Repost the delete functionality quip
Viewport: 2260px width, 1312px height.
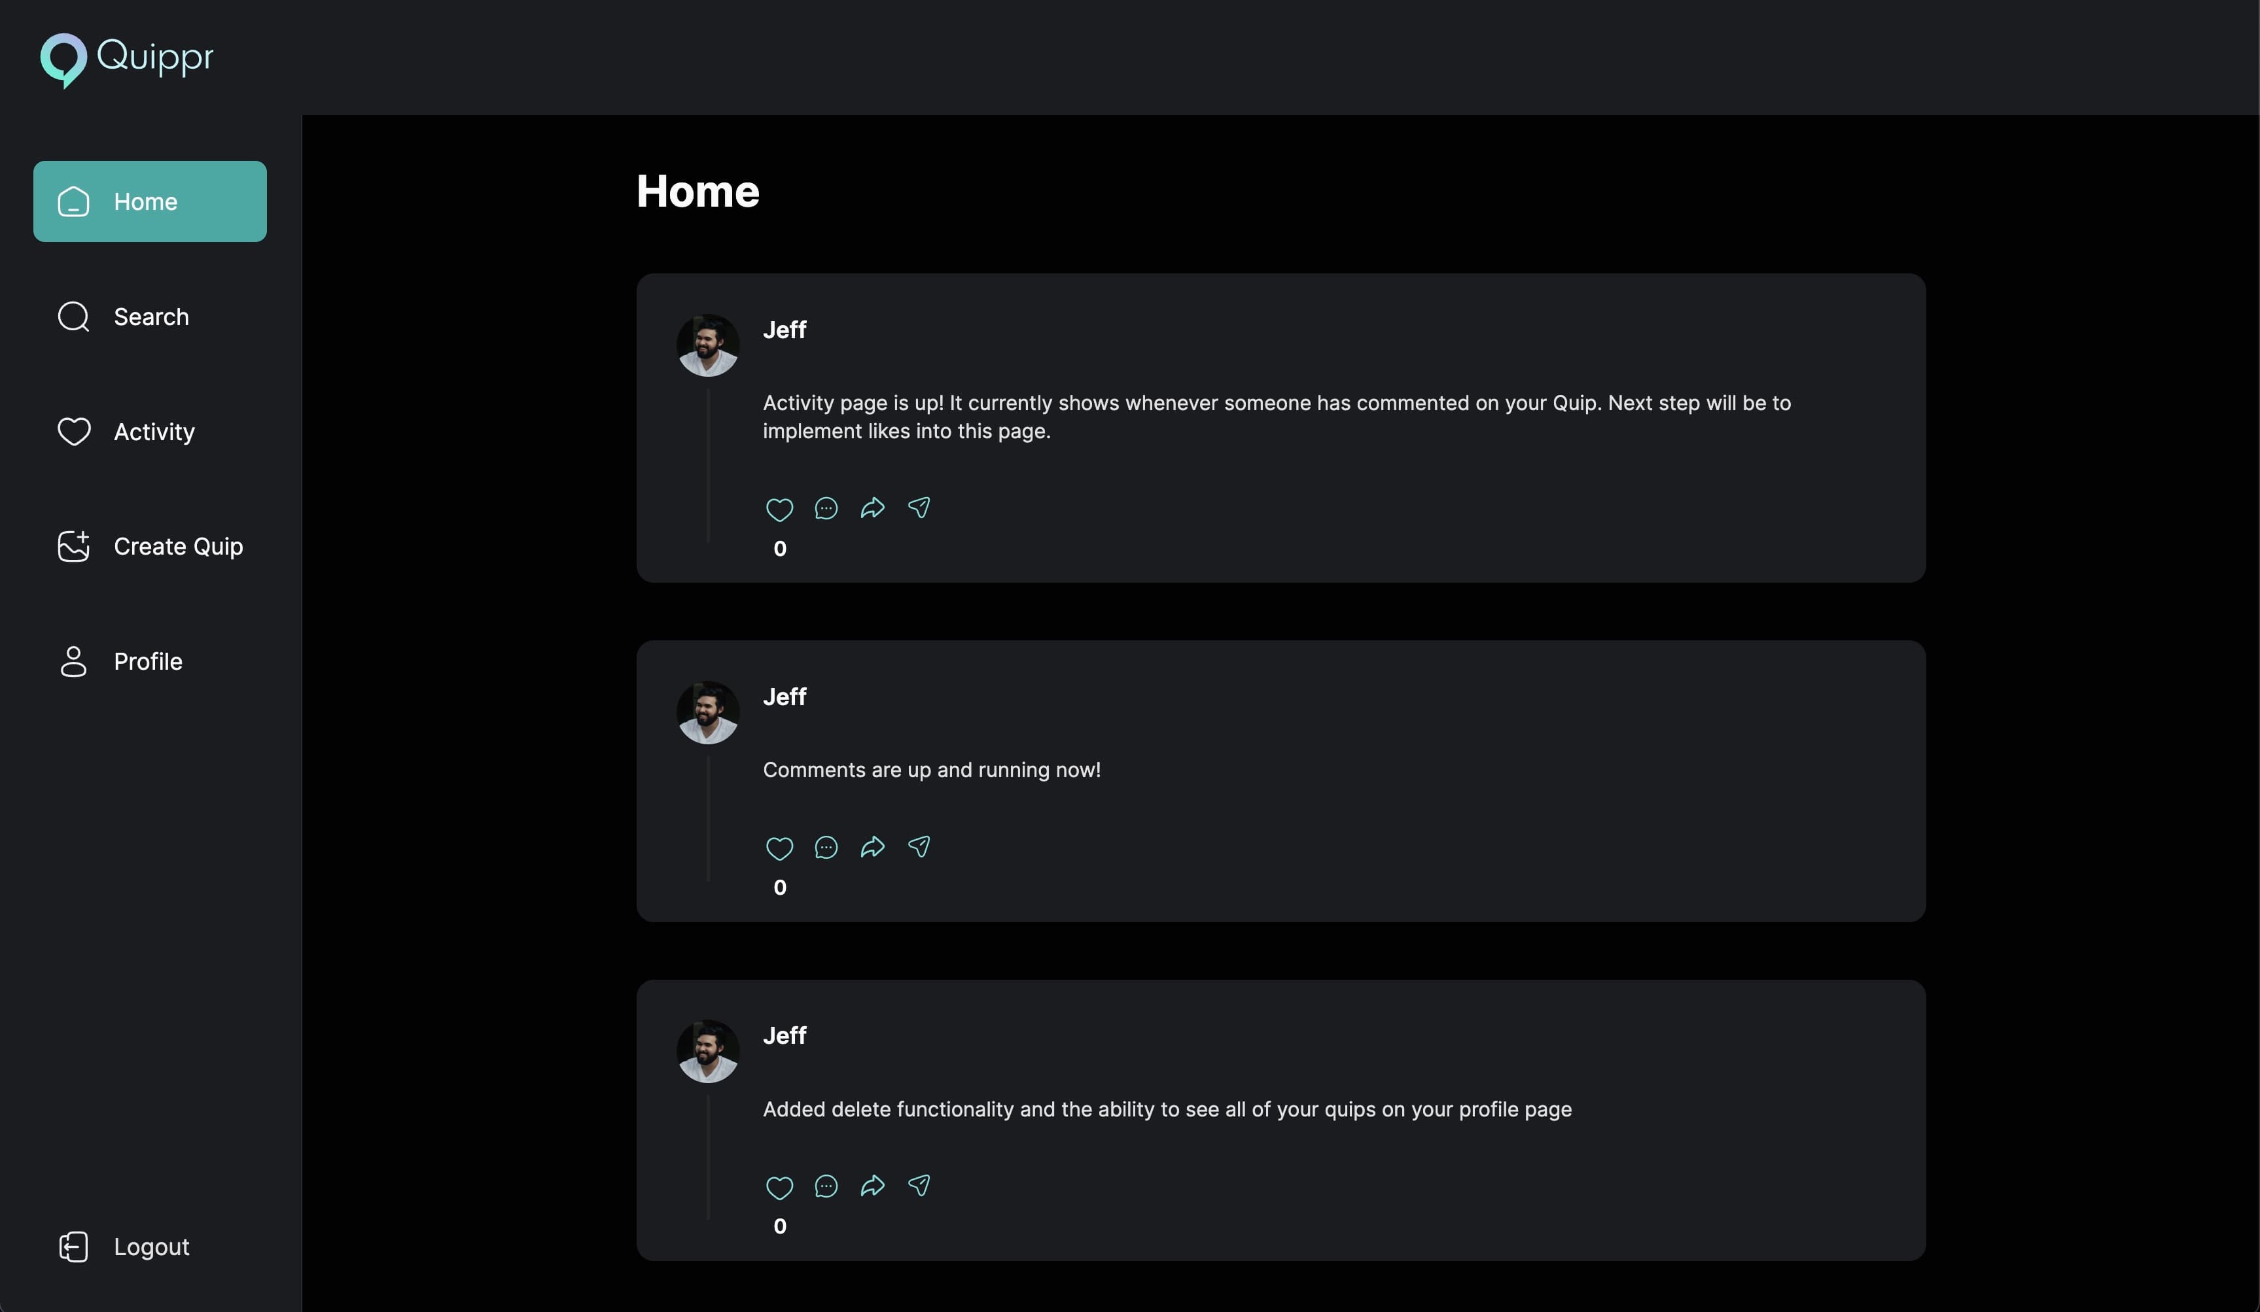[x=873, y=1186]
